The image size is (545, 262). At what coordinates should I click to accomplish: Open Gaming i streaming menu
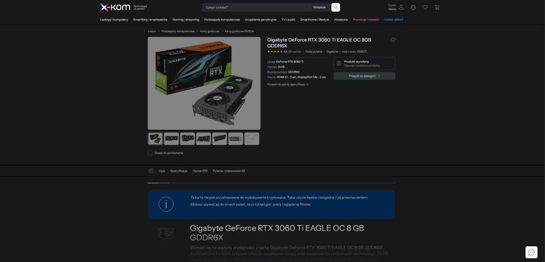coord(186,20)
